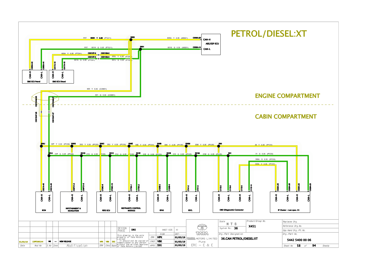Click the C008A-14 connector pin label
Viewport: 382px width, 269px height.
tap(197, 47)
